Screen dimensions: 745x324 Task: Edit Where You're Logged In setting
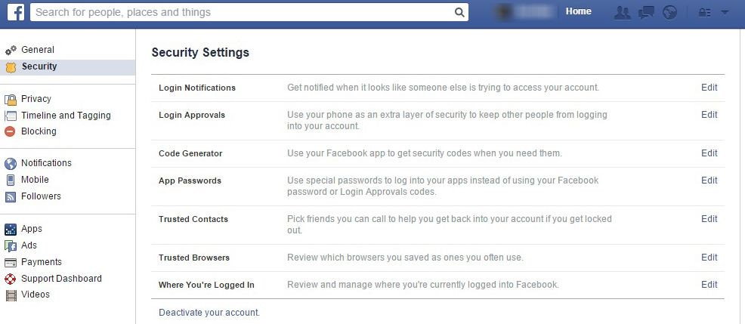[709, 285]
